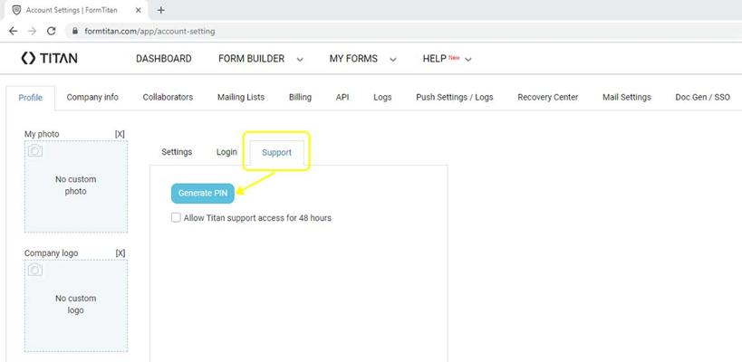Image resolution: width=742 pixels, height=362 pixels.
Task: Click the padlock site info icon
Action: 74,31
